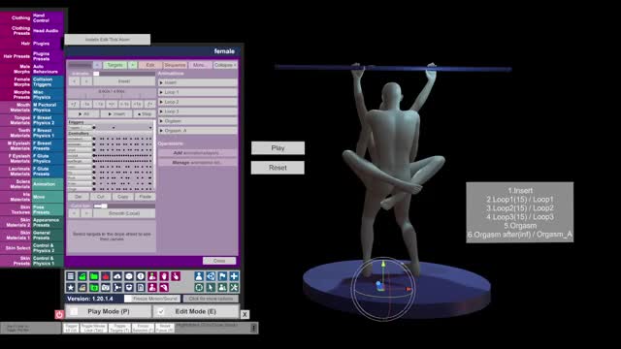Enable the Play Mode (P) checkbox
The width and height of the screenshot is (621, 349).
pos(74,312)
